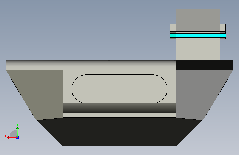Pick the dark gray top block of the column

[x=198, y=20]
